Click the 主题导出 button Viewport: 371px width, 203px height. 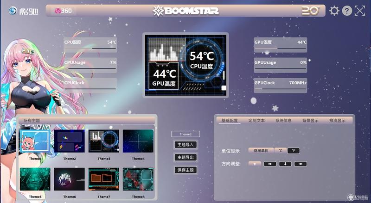185,157
